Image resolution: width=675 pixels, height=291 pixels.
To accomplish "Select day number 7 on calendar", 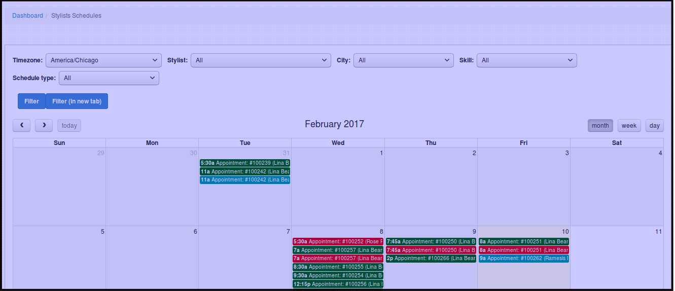I will click(288, 232).
